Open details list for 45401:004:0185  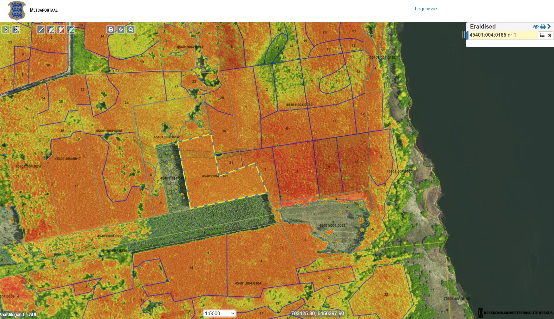(x=542, y=35)
